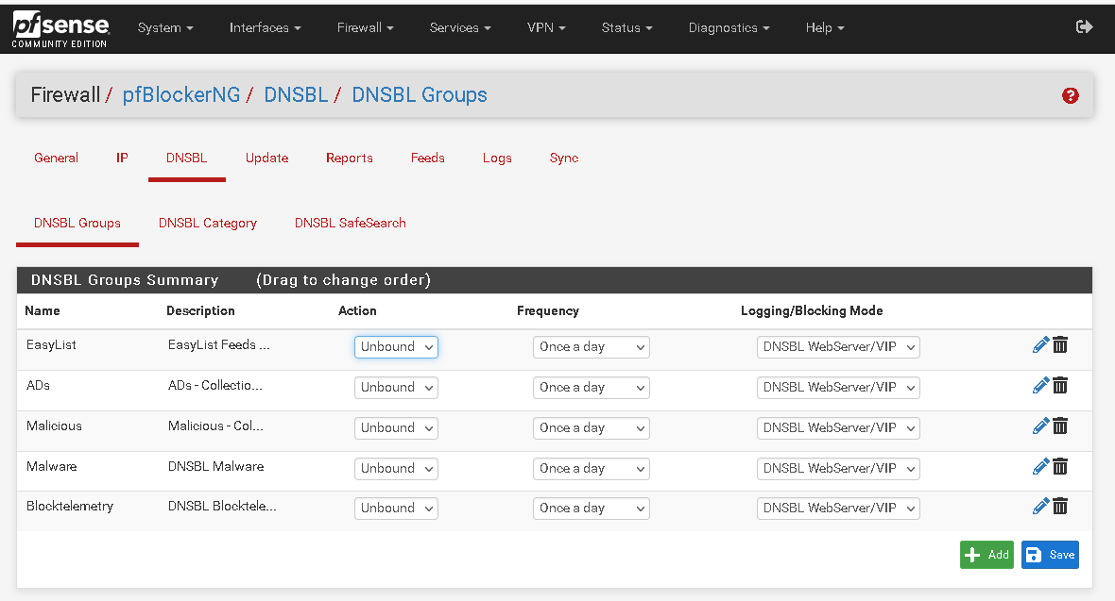Open the System menu
This screenshot has width=1115, height=601.
click(x=165, y=27)
